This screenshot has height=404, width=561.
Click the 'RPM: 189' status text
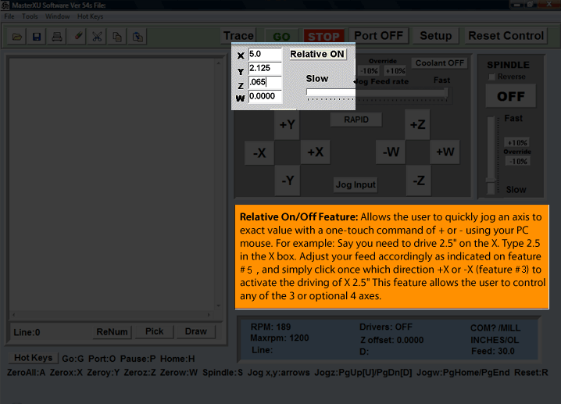pos(270,327)
